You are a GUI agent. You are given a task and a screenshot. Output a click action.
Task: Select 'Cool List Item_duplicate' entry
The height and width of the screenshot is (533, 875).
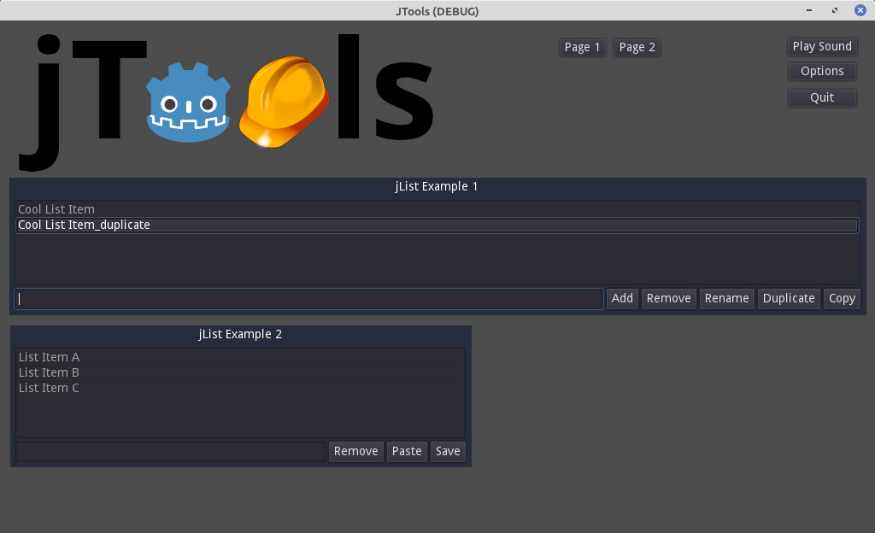tap(437, 225)
